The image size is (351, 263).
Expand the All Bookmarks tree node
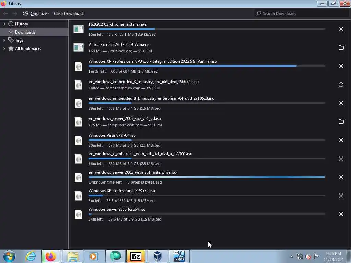click(x=4, y=49)
